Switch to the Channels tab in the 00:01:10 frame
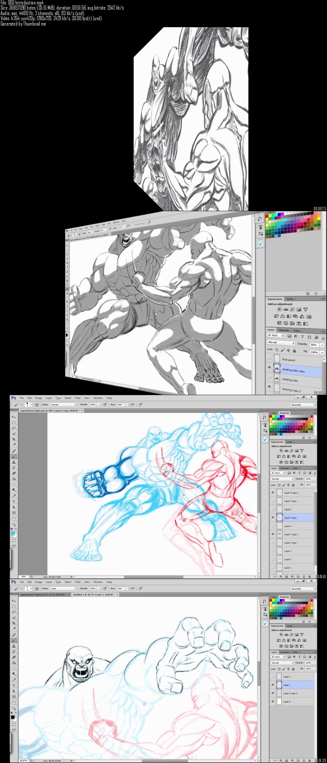Image resolution: width=327 pixels, height=763 pixels. tap(285, 468)
